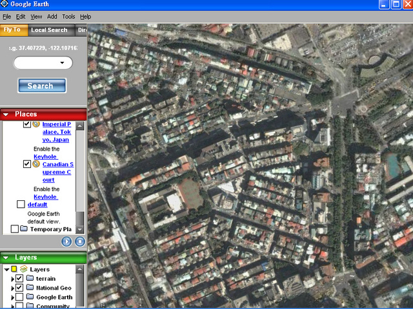Expand the Google Earth layer node

[x=12, y=297]
